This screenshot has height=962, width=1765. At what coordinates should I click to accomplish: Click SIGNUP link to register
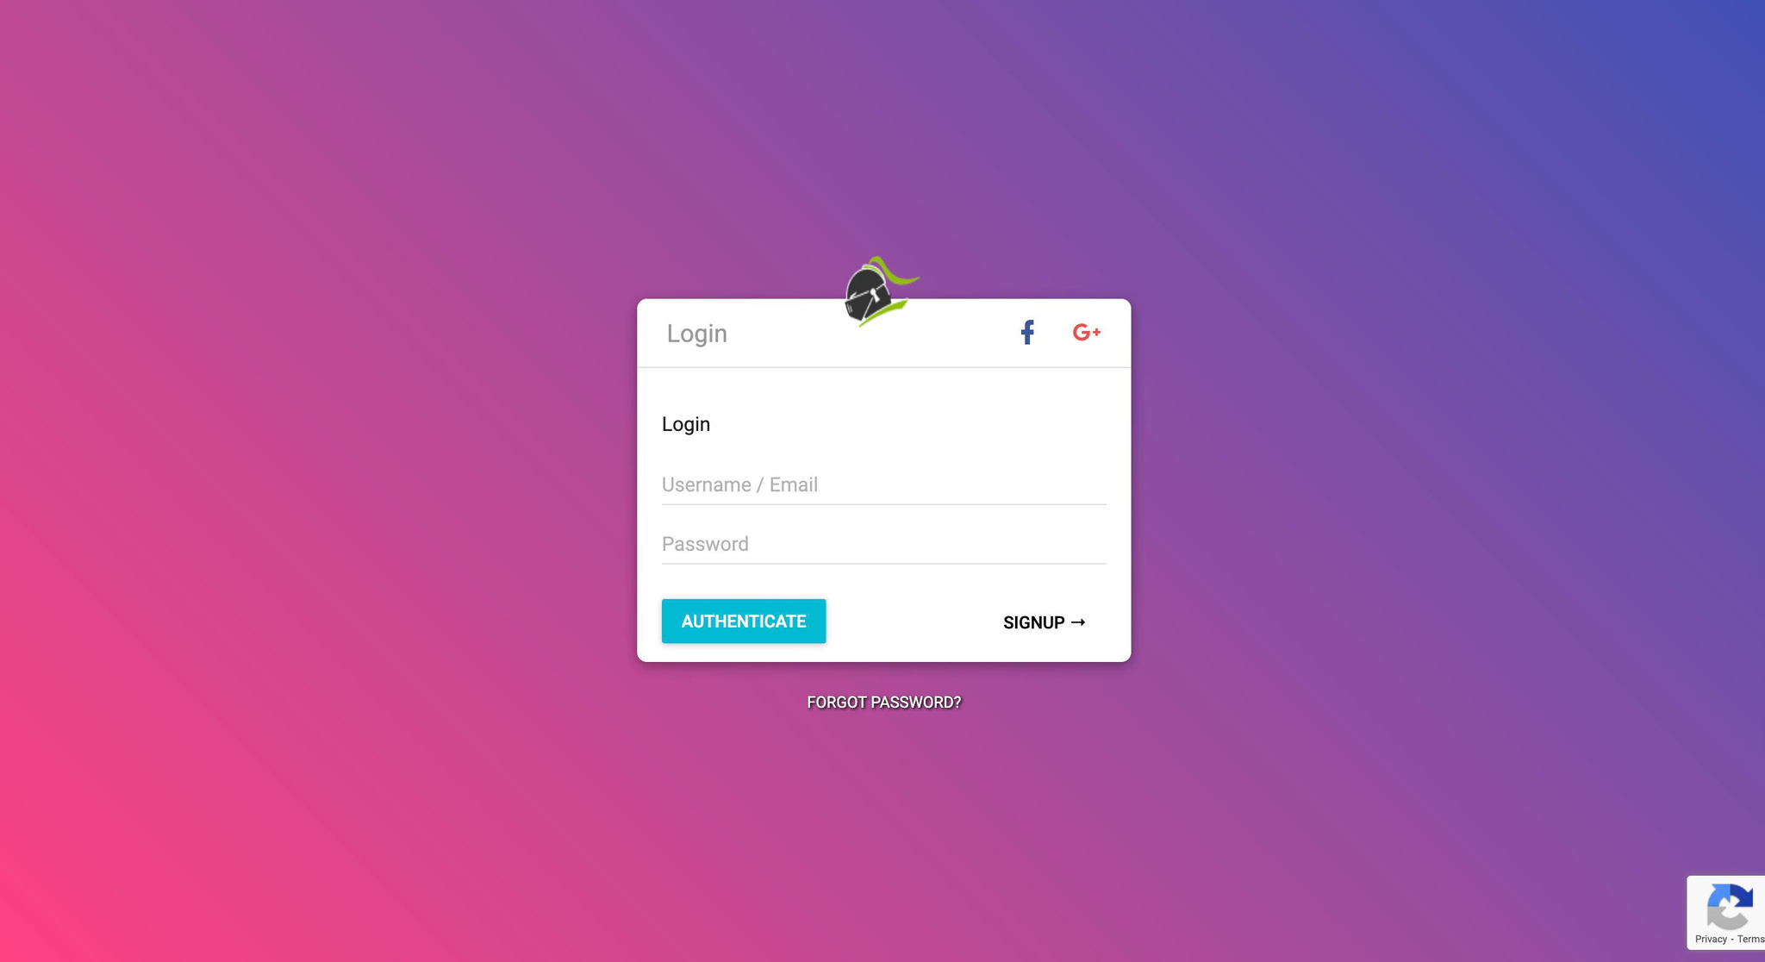point(1043,622)
